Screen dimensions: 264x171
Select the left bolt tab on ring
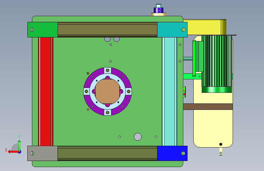[86, 91]
